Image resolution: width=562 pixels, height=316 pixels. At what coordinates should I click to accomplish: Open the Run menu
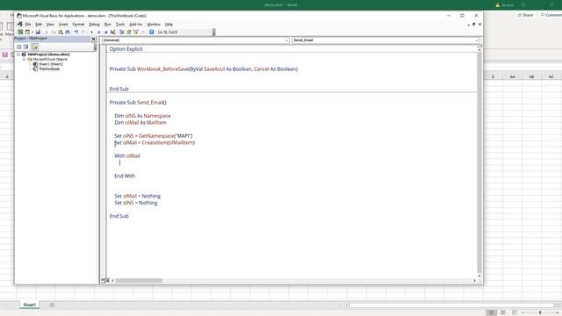click(107, 25)
